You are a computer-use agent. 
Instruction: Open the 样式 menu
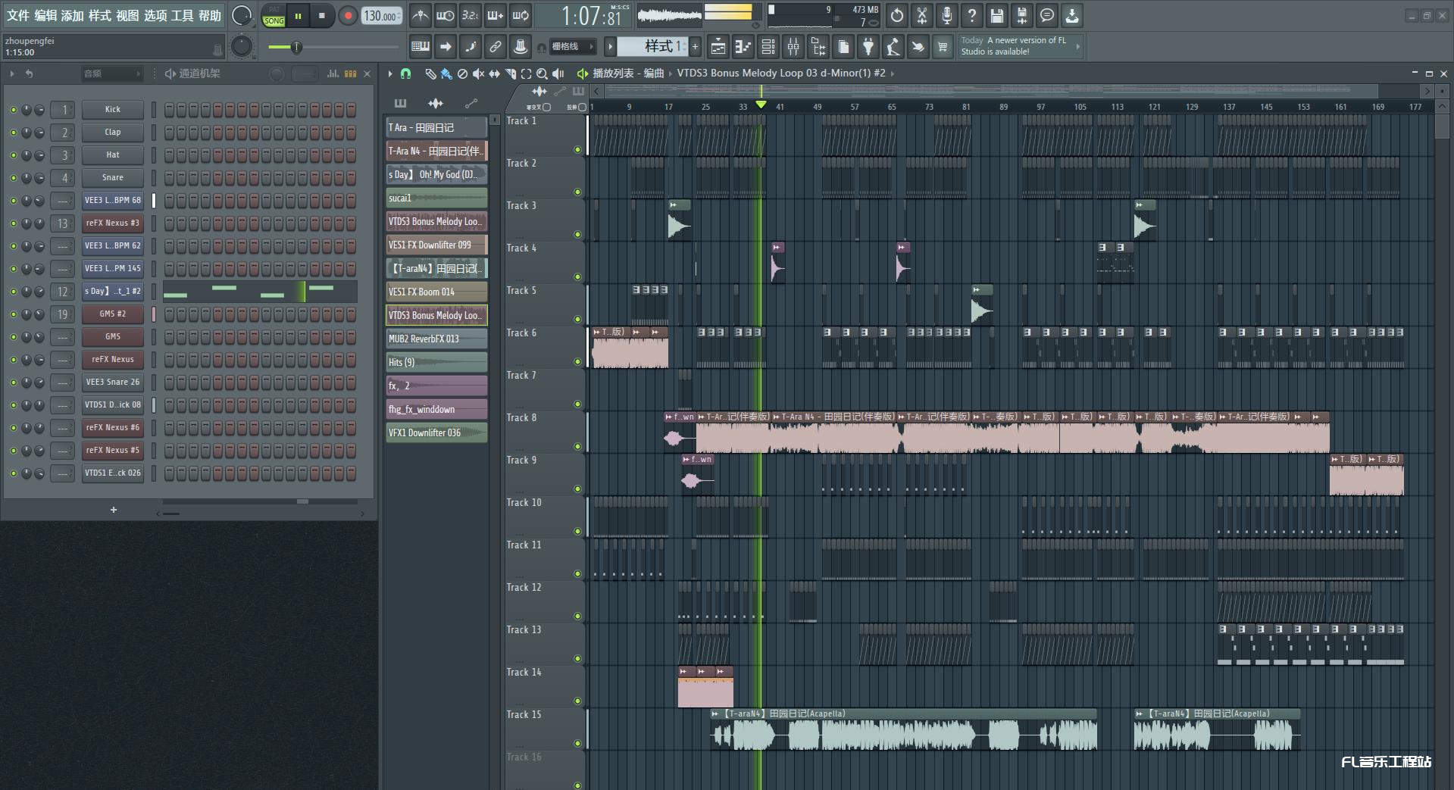[x=100, y=15]
